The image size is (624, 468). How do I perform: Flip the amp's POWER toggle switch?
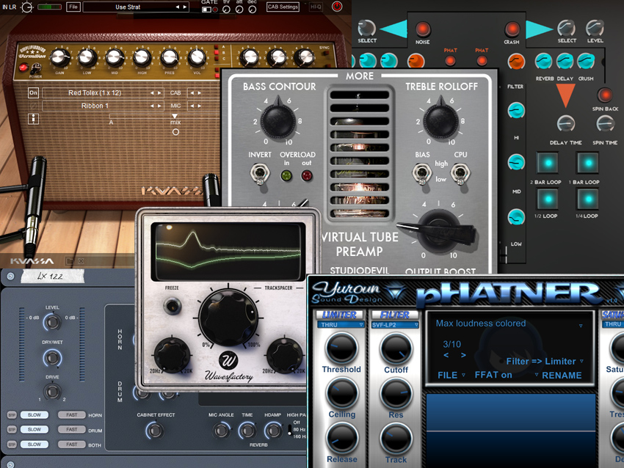click(x=36, y=69)
